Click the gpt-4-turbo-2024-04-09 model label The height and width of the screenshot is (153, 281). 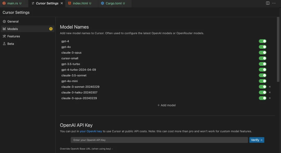79,70
